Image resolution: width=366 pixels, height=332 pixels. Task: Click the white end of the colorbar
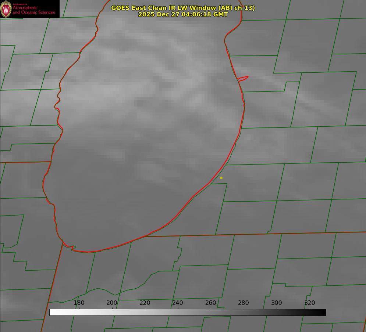(x=52, y=312)
